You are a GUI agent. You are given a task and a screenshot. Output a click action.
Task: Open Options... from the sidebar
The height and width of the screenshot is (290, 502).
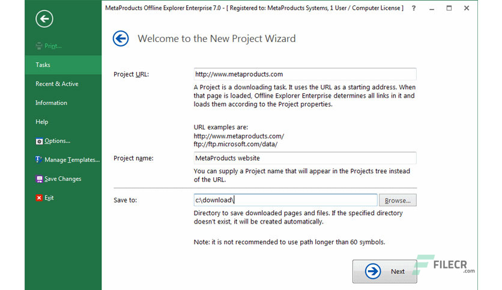coord(57,141)
